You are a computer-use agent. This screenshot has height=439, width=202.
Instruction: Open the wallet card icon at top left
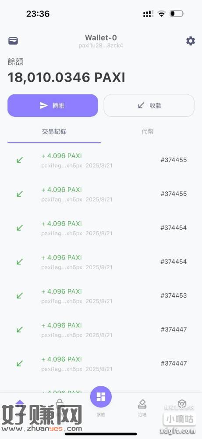click(13, 41)
